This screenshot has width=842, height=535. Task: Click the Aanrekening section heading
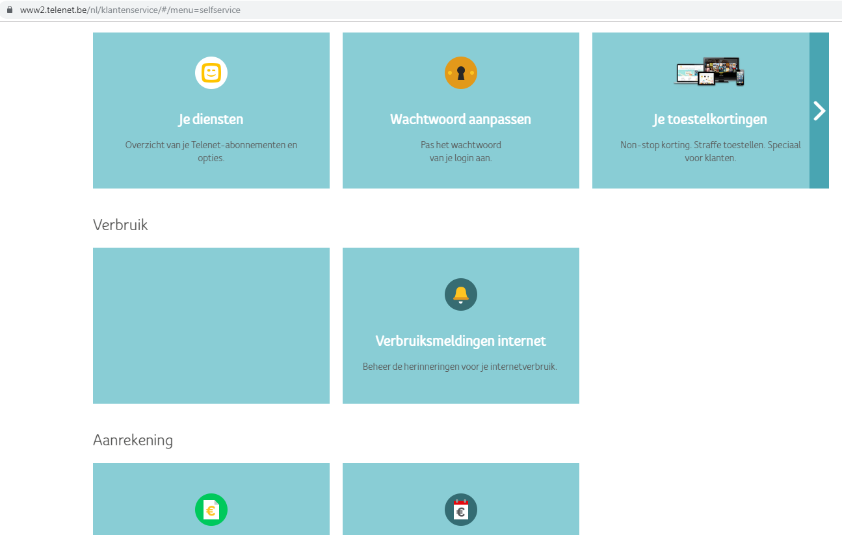click(x=133, y=440)
